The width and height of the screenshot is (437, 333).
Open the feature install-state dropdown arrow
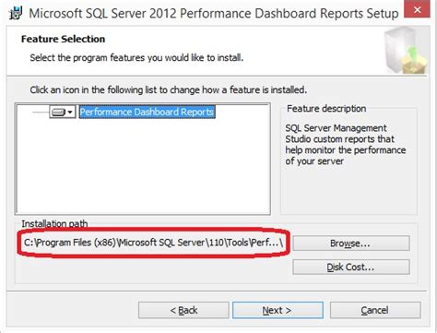[70, 113]
